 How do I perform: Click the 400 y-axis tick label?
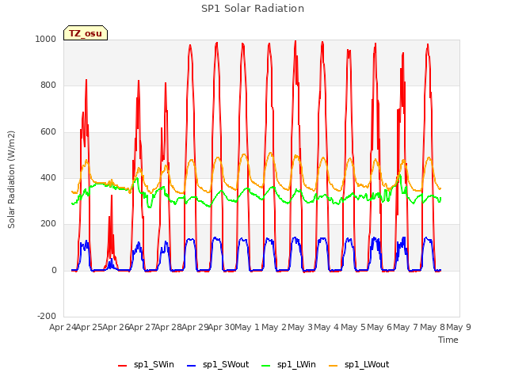(48, 177)
